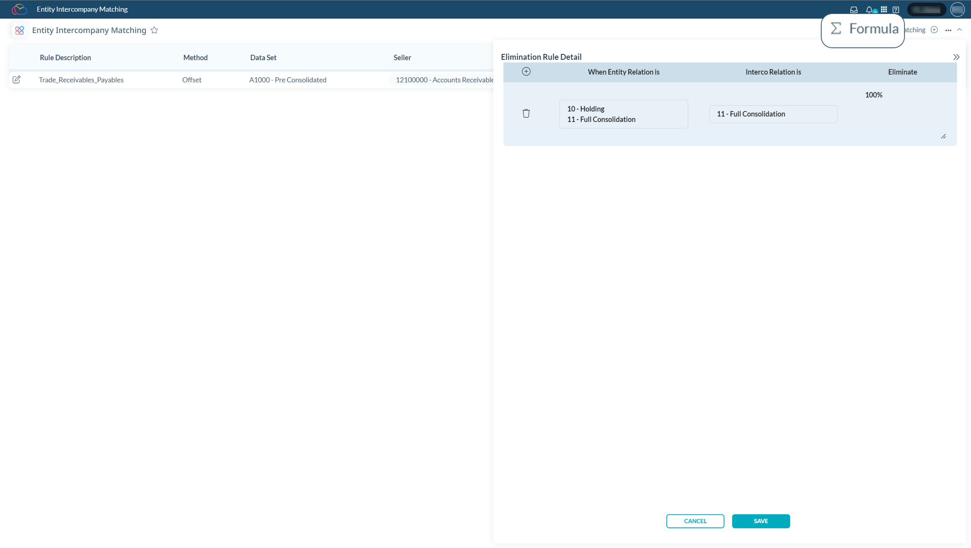Viewport: 971px width, 548px height.
Task: Click the plus button next to Matching title
Action: point(934,29)
